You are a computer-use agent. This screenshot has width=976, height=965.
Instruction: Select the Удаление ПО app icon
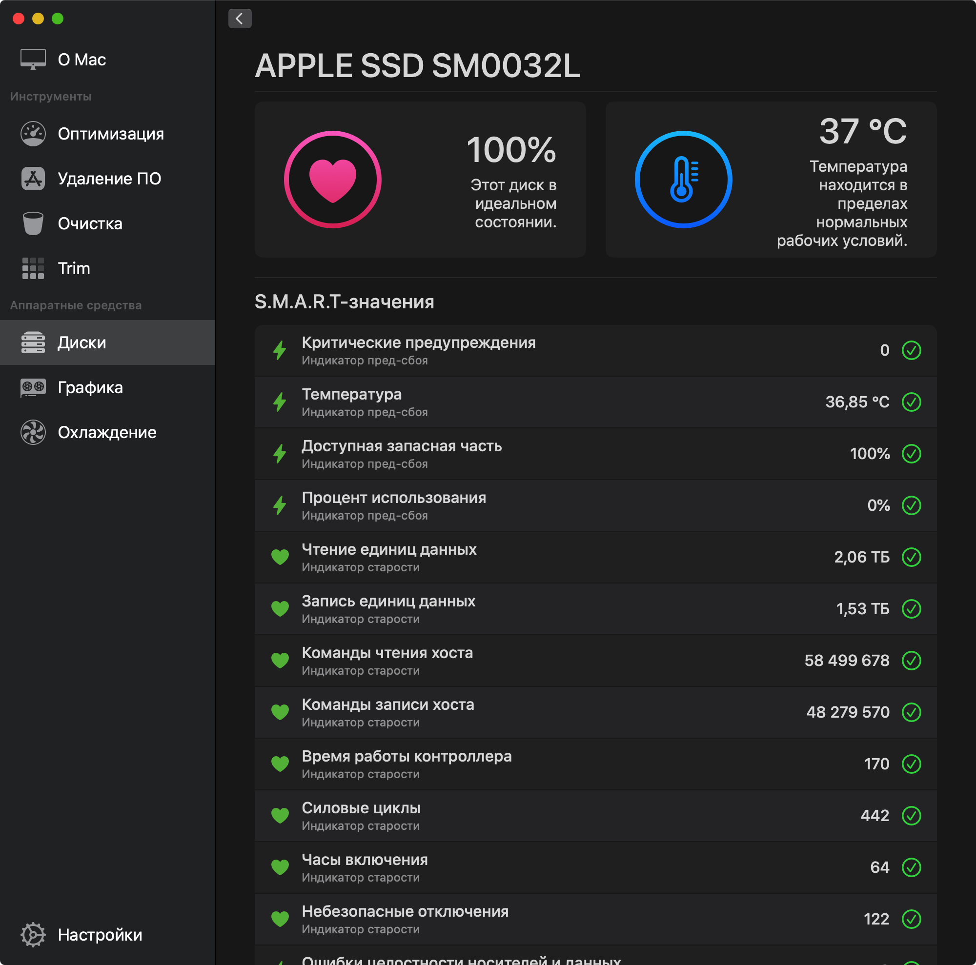33,179
